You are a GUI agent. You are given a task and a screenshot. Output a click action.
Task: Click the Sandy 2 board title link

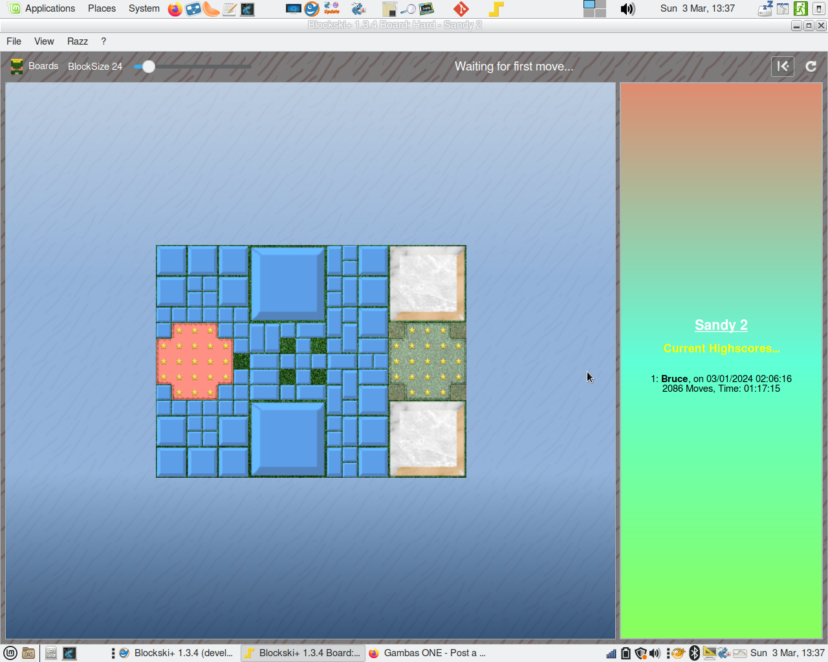(721, 325)
